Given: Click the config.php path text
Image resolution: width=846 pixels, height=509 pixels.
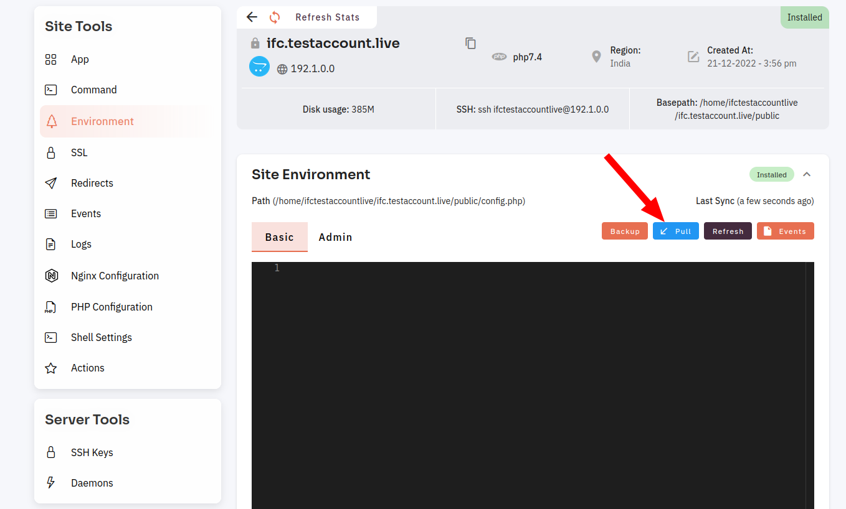Looking at the screenshot, I should tap(399, 201).
